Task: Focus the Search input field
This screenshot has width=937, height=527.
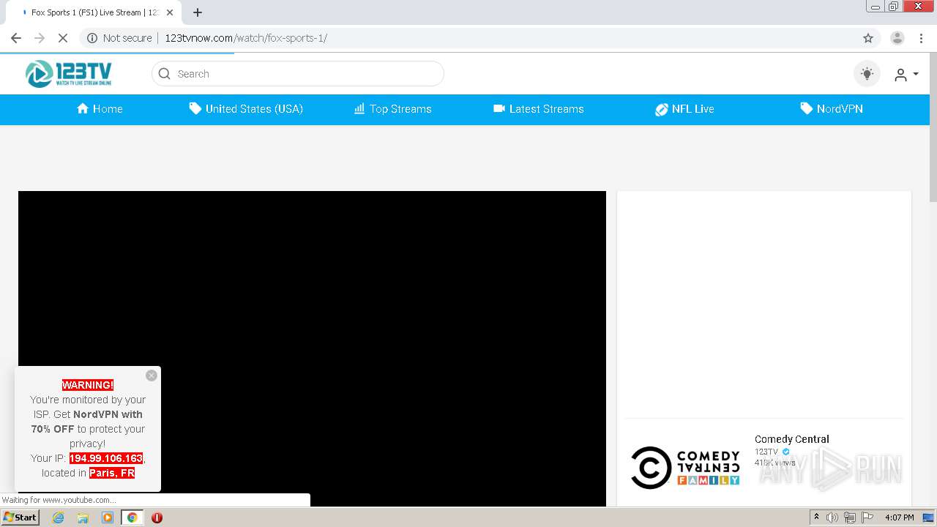Action: pos(298,74)
